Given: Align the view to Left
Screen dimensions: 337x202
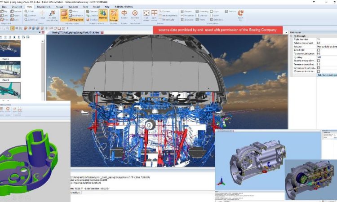Looking at the screenshot, I should pos(4,15).
